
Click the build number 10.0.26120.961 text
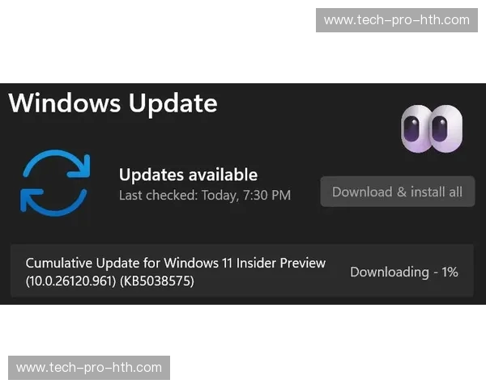tap(70, 281)
